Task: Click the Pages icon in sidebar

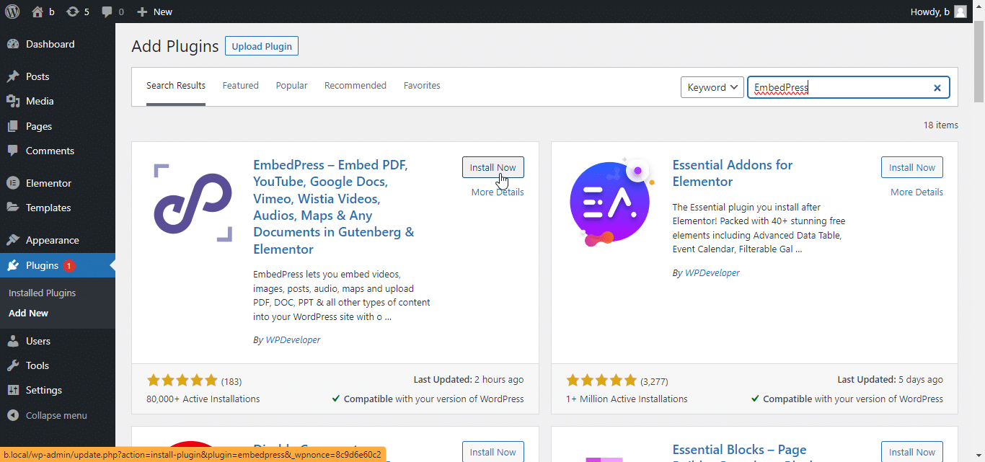Action: pyautogui.click(x=13, y=126)
